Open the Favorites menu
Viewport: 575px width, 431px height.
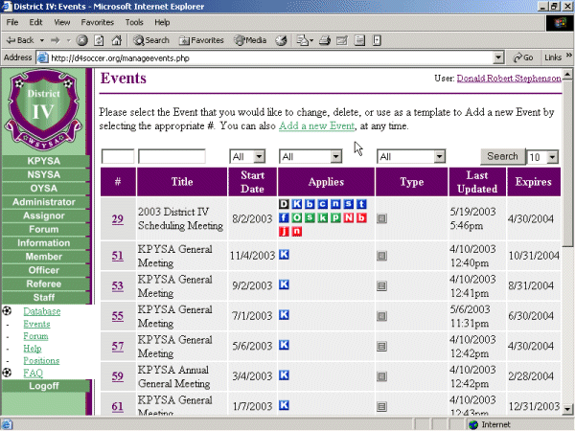pos(100,21)
